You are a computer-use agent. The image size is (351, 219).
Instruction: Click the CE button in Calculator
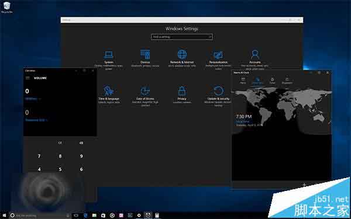point(60,143)
